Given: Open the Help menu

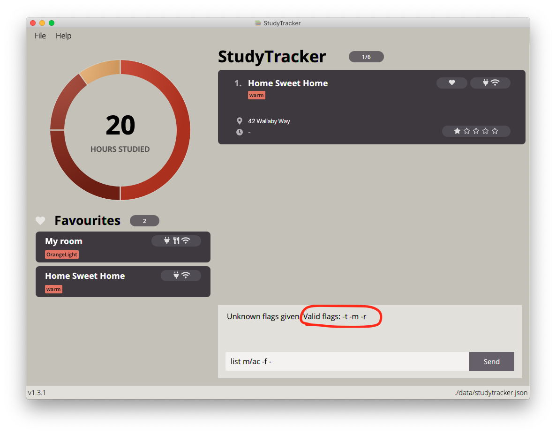Looking at the screenshot, I should tap(63, 36).
